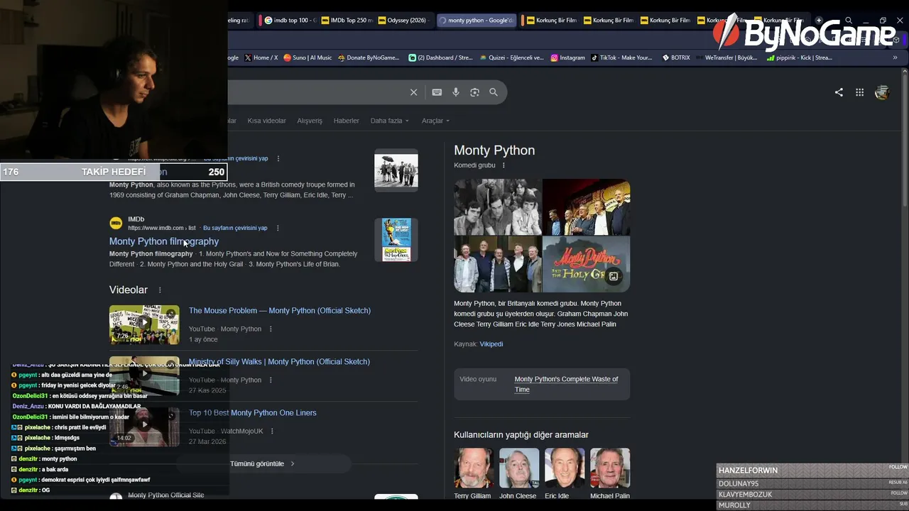Image resolution: width=909 pixels, height=511 pixels.
Task: Select the Eric Idle related search
Action: click(563, 474)
